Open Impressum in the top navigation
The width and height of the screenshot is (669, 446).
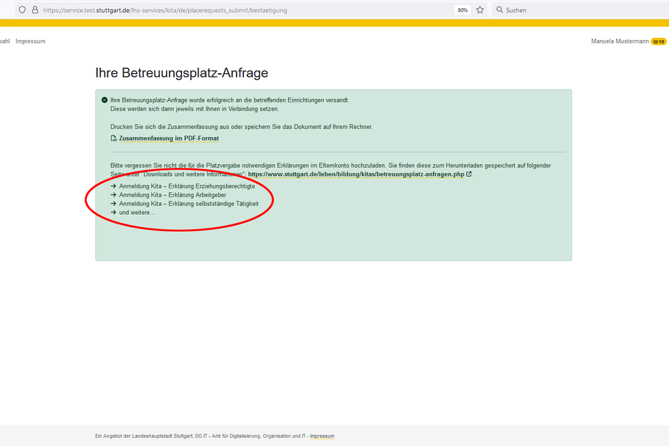click(x=31, y=41)
